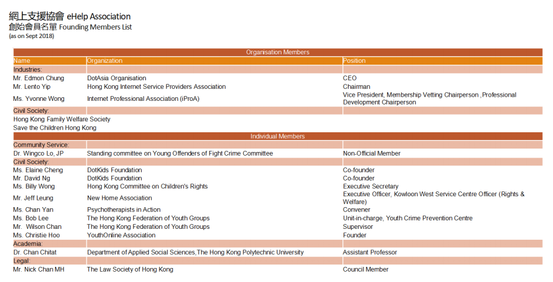The height and width of the screenshot is (282, 553).
Task: Click the name 'Mr. David Ng'
Action: (x=31, y=179)
